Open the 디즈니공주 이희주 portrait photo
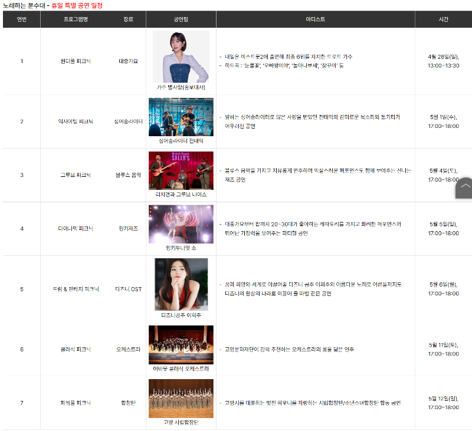472x431 pixels. pyautogui.click(x=181, y=284)
